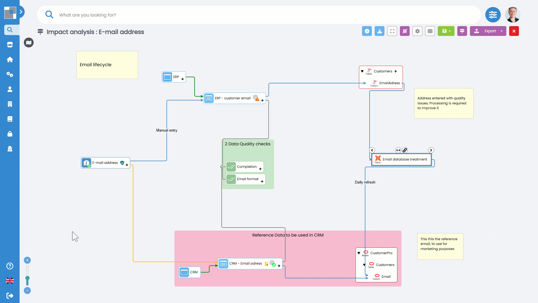538x303 pixels.
Task: Open filter settings sliders button
Action: [x=493, y=15]
